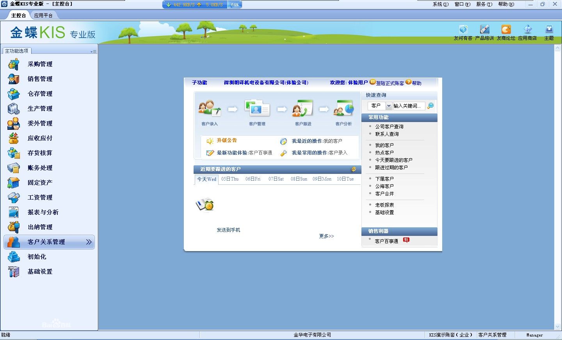Expand the 客户关系管理 chevron arrow

[x=89, y=242]
